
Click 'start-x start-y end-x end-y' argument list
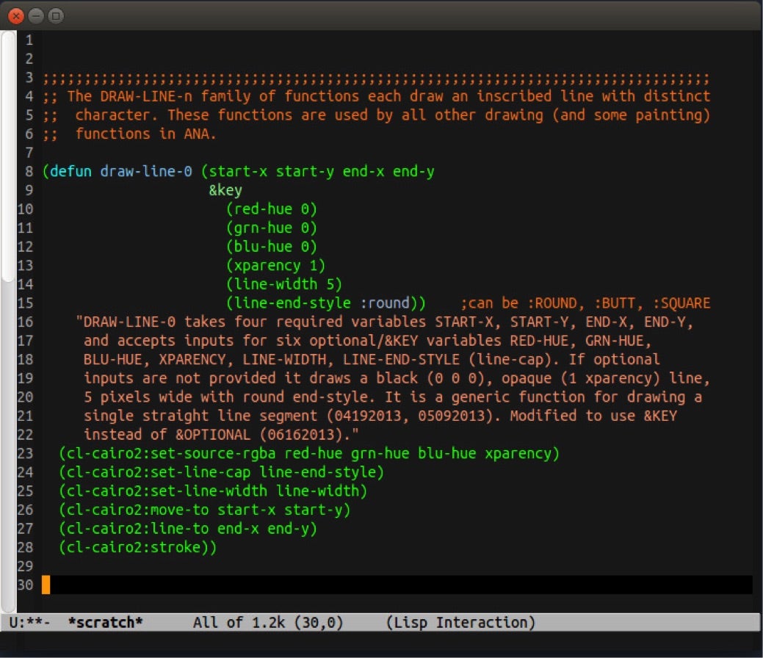(321, 171)
